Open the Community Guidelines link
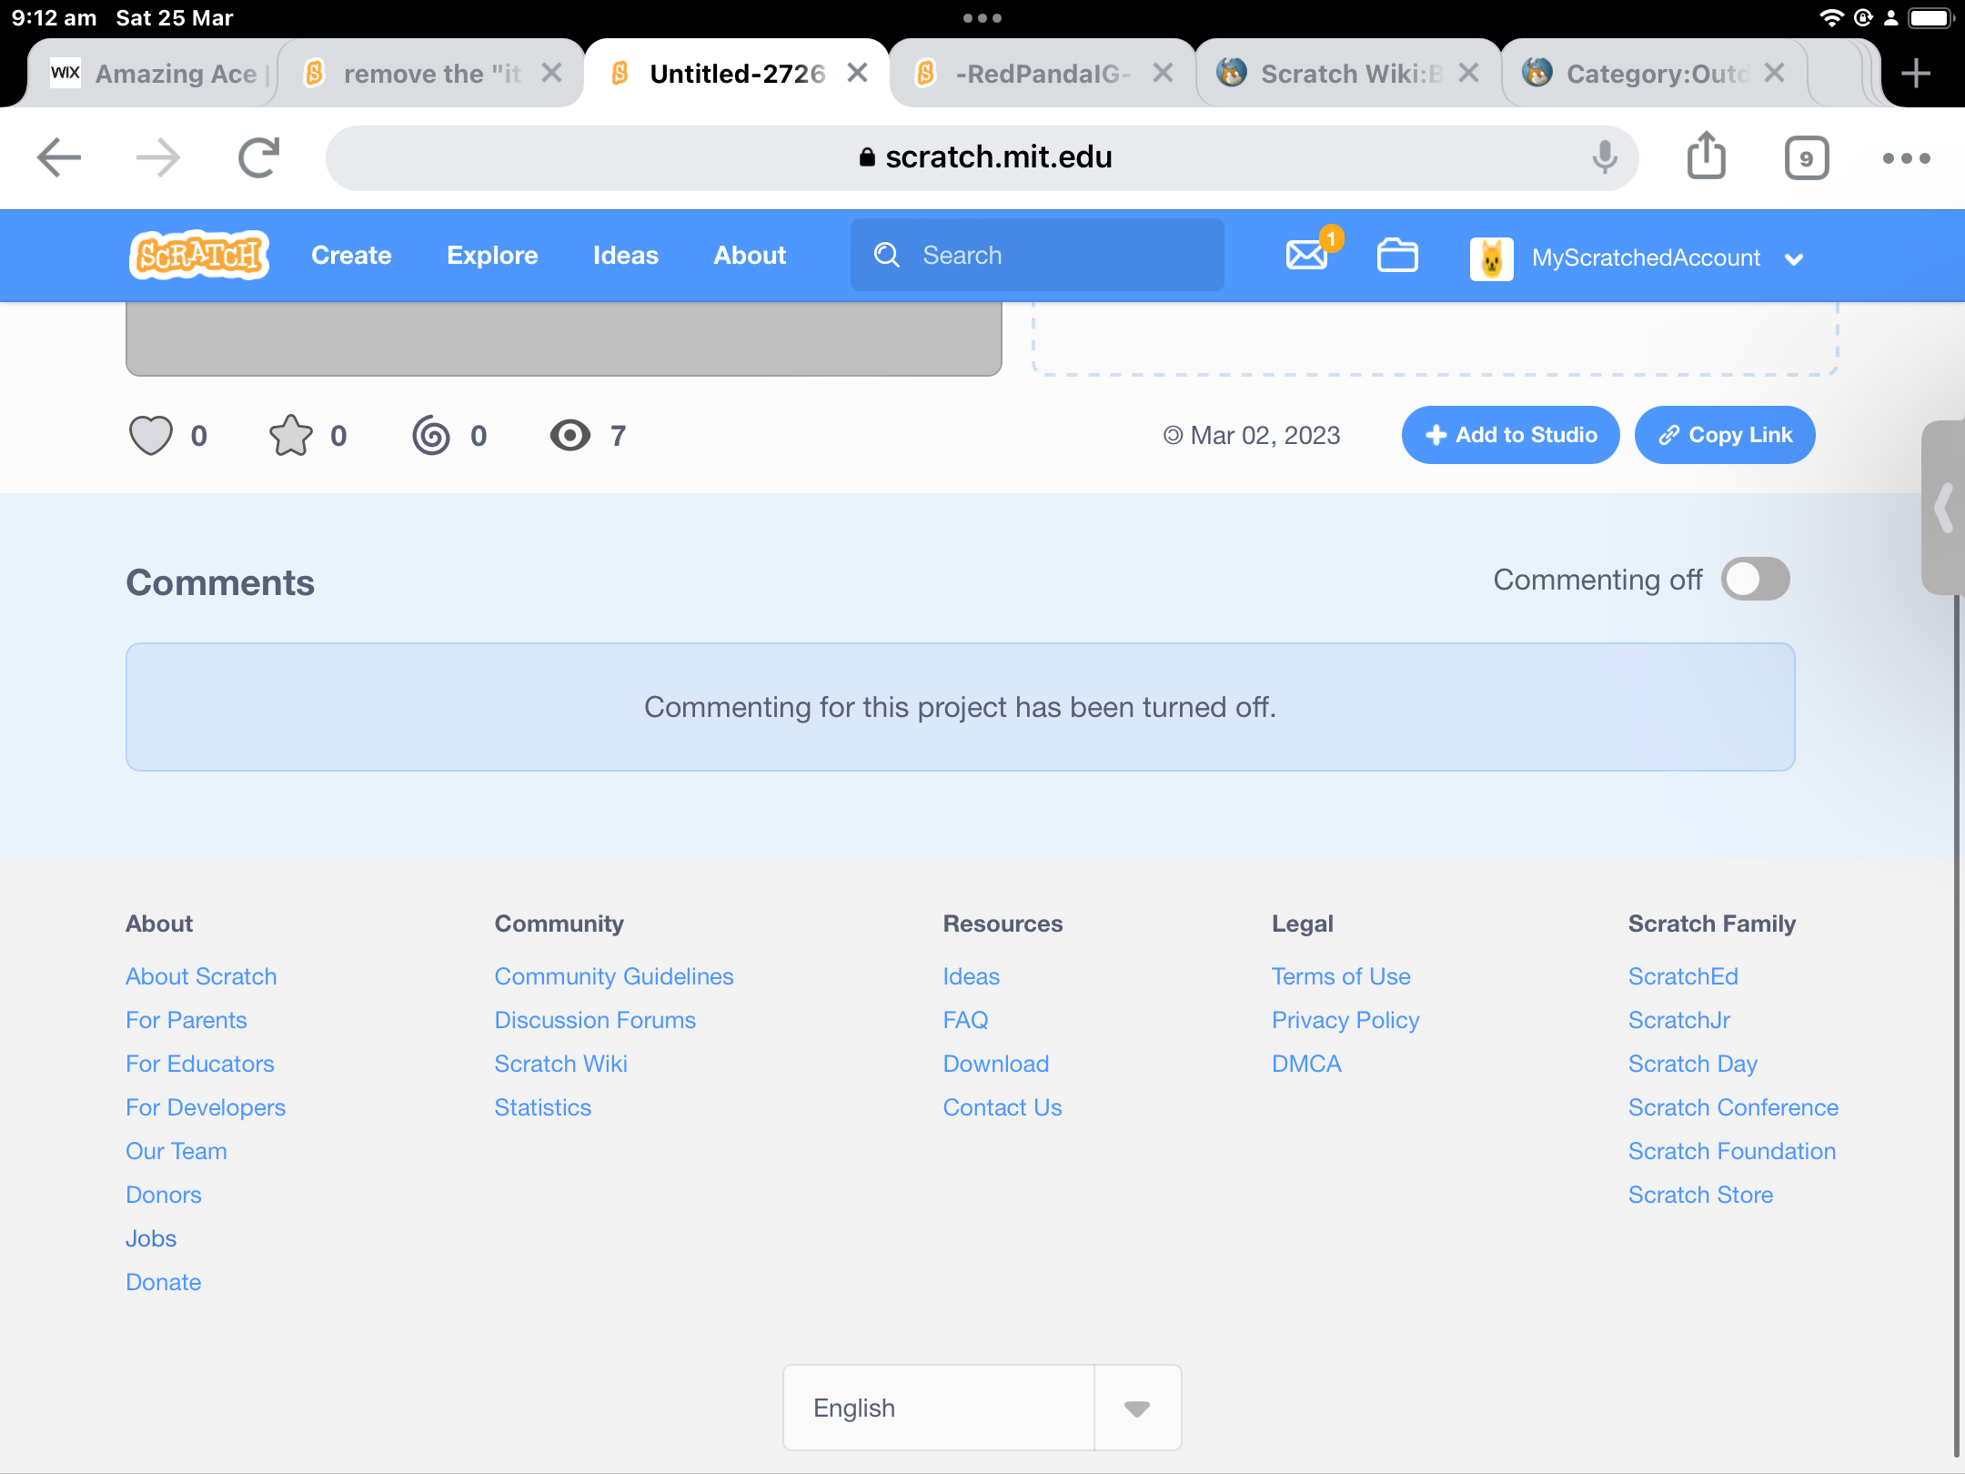The height and width of the screenshot is (1474, 1965). pos(614,975)
